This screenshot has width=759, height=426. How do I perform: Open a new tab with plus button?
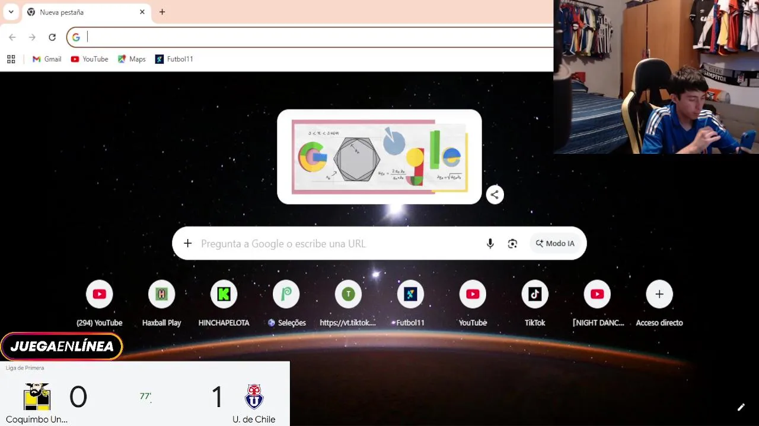coord(162,12)
